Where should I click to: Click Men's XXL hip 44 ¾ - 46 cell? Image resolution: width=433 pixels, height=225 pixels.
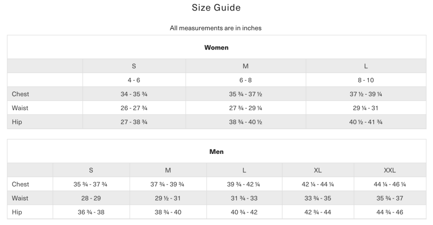[390, 212]
